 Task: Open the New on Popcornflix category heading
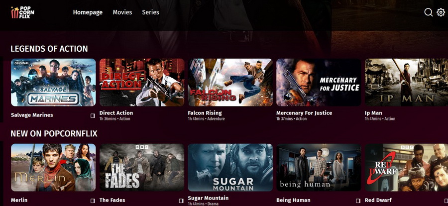(54, 133)
